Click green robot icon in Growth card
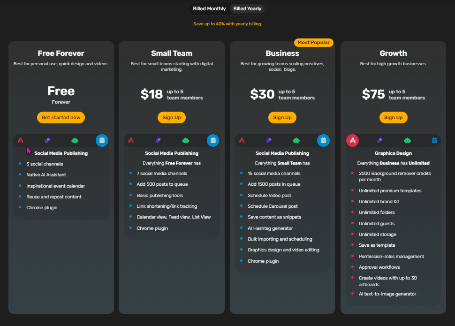The width and height of the screenshot is (455, 326). (407, 140)
